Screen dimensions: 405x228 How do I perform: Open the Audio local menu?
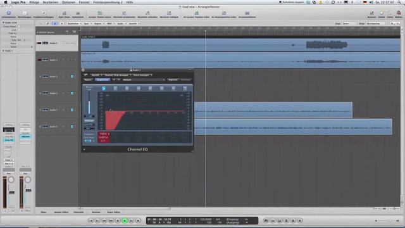point(121,23)
